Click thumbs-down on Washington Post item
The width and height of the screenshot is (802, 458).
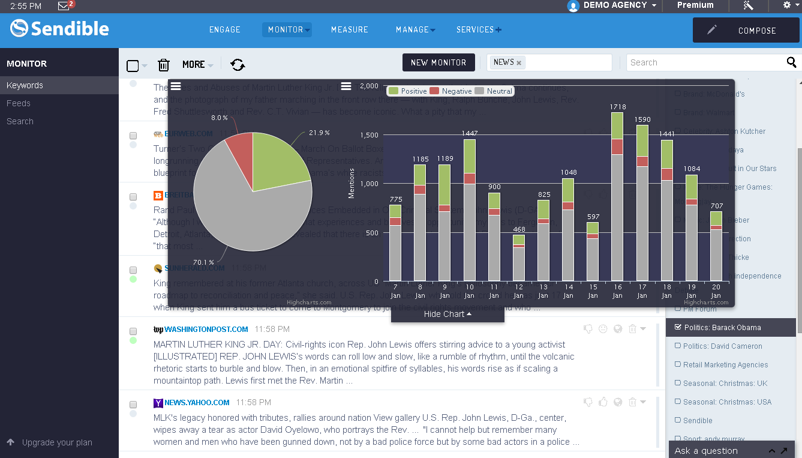tap(588, 329)
